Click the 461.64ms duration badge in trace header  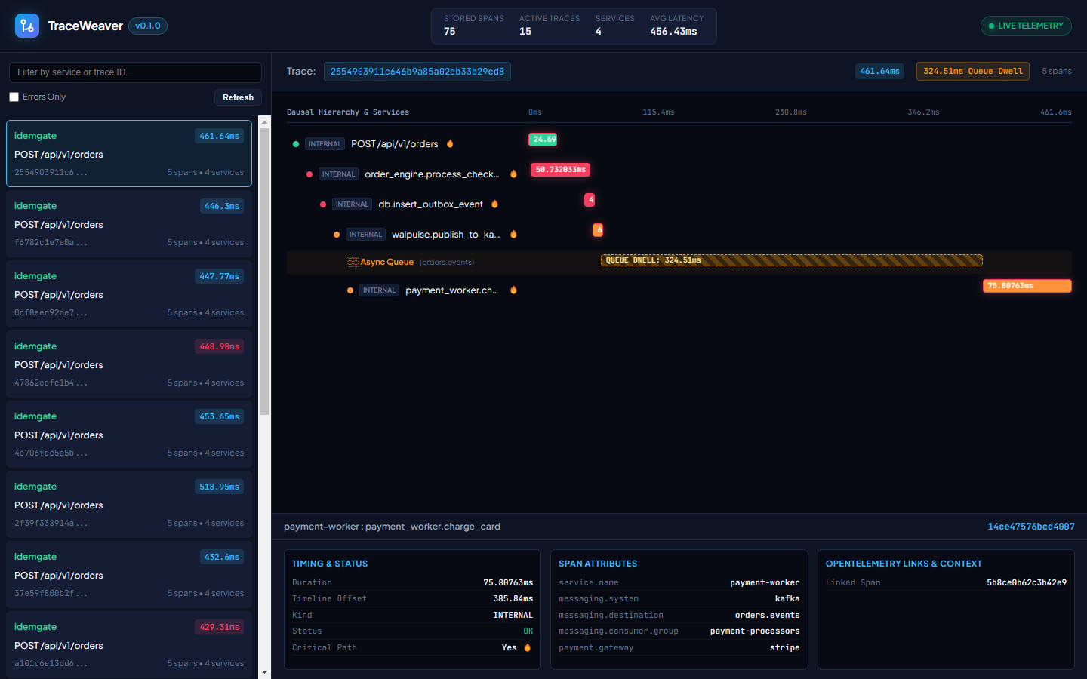click(880, 72)
